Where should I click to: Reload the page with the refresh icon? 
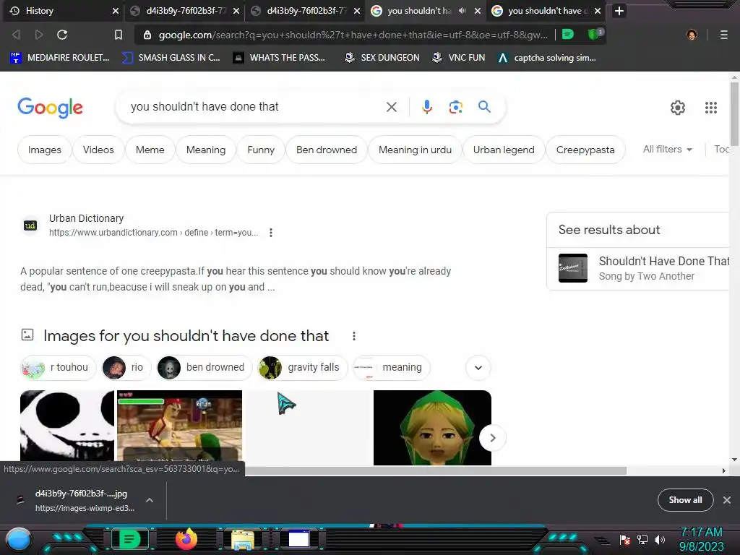click(62, 35)
